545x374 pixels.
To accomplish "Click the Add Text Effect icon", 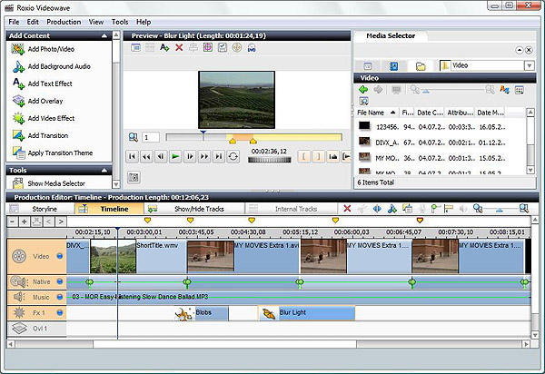I will click(x=18, y=84).
